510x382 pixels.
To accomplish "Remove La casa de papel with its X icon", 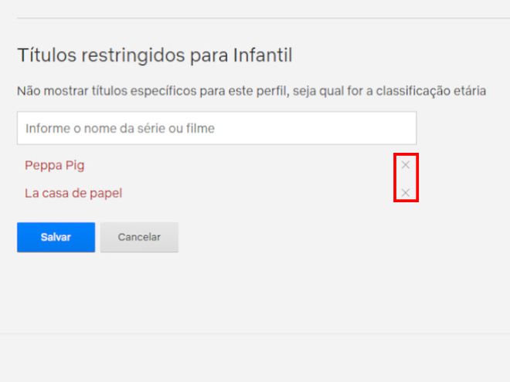I will 405,193.
